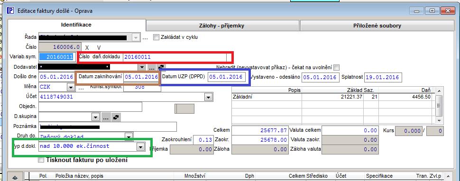Open the Přiložené soubory tab
The height and width of the screenshot is (181, 460).
coord(377,26)
